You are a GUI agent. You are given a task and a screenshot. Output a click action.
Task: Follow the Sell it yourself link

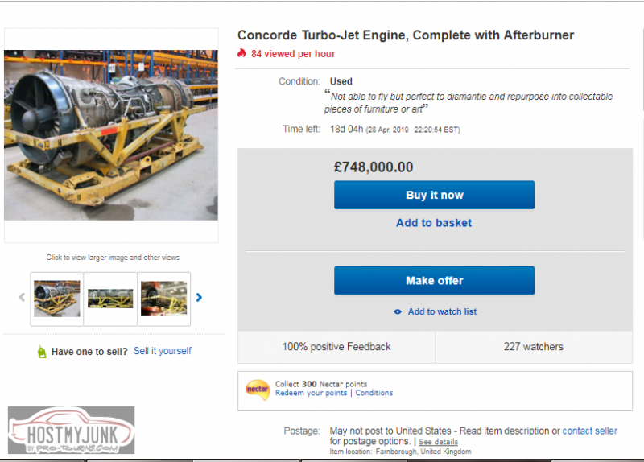(163, 351)
